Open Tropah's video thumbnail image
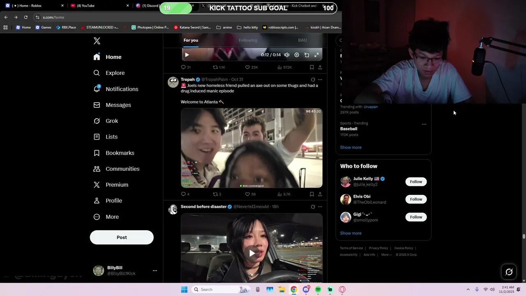This screenshot has width=526, height=296. click(x=251, y=148)
